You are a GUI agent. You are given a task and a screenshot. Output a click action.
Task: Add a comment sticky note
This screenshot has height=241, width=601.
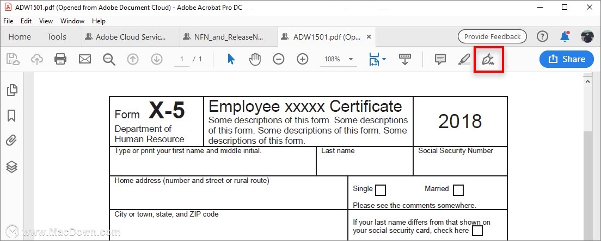pyautogui.click(x=440, y=59)
